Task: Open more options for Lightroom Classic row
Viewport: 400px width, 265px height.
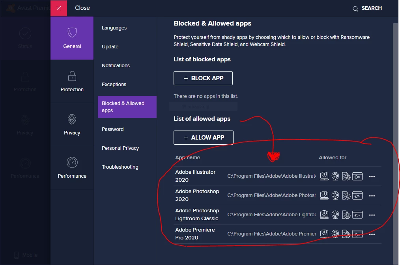Action: (x=372, y=215)
